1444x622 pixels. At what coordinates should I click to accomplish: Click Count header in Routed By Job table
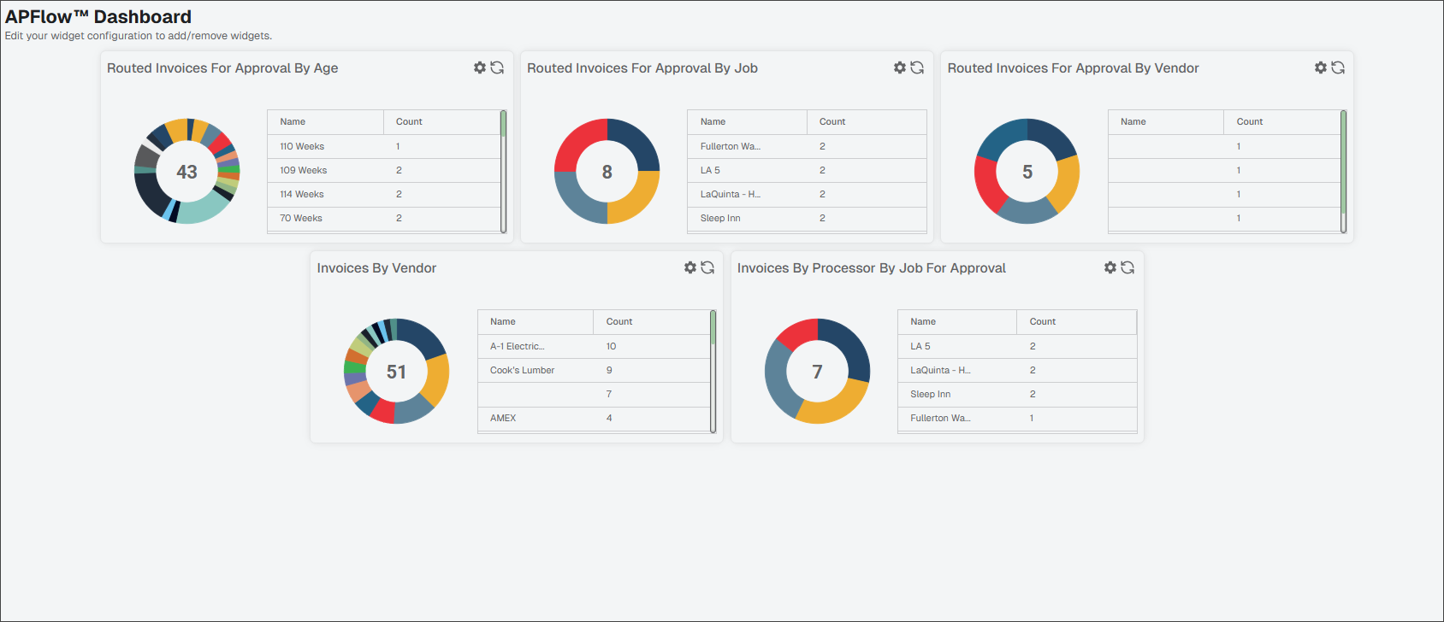[x=867, y=122]
